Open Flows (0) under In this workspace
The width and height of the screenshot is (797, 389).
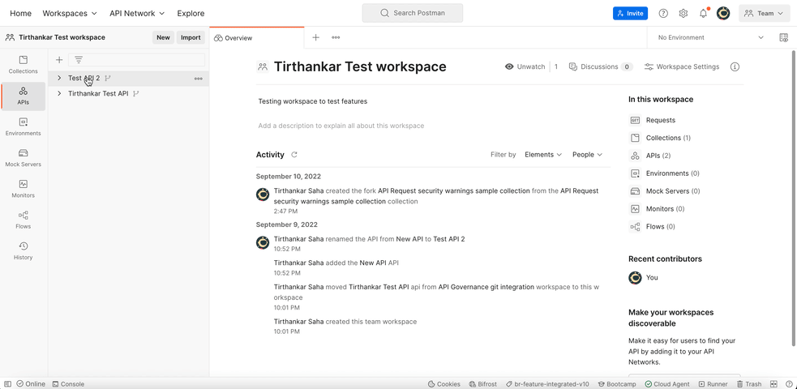[x=653, y=227]
